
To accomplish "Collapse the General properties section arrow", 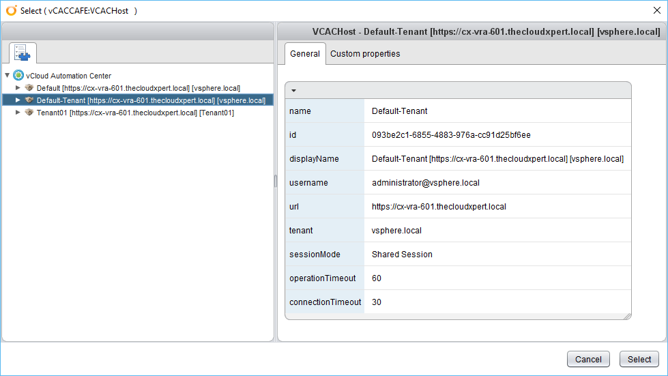I will tap(293, 90).
